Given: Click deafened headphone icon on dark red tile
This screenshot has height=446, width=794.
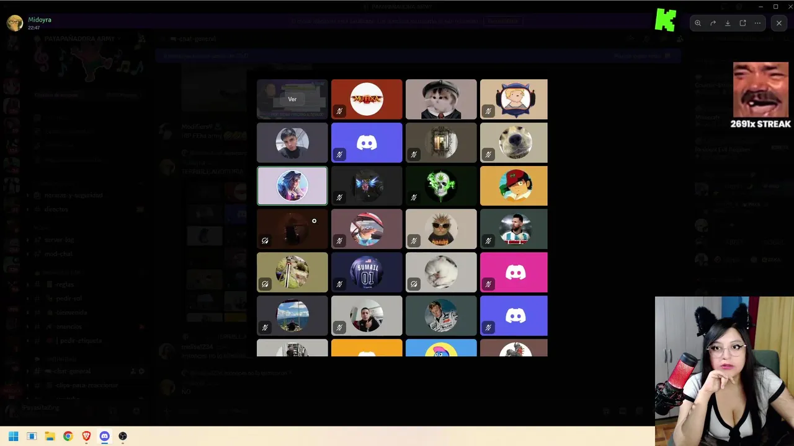Looking at the screenshot, I should click(x=265, y=241).
